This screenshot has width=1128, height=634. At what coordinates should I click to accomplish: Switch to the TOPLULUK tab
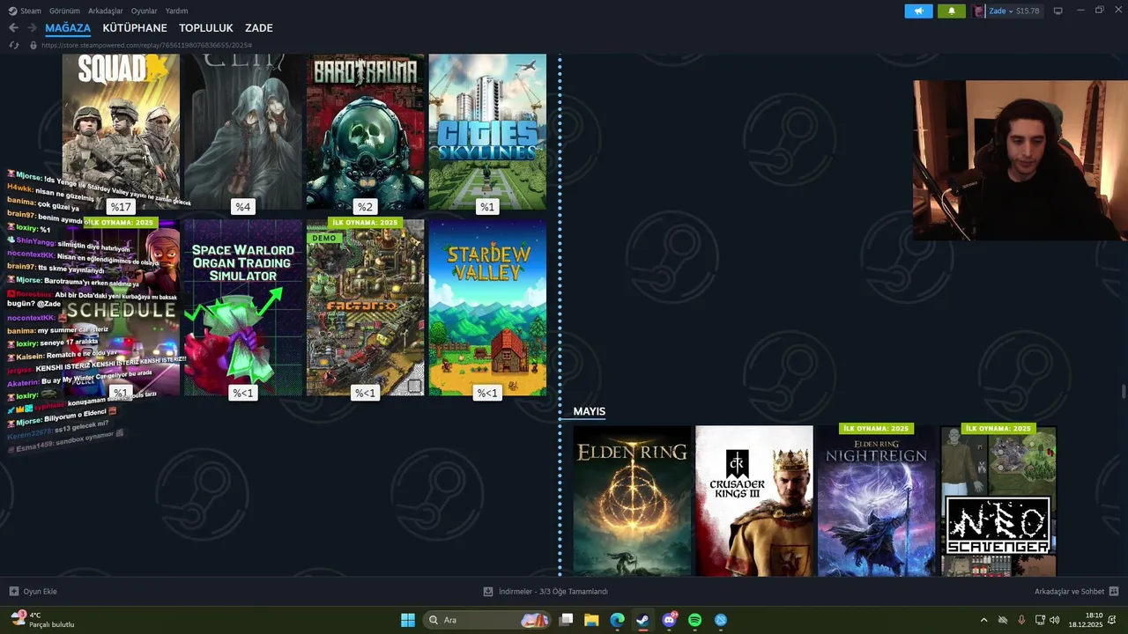206,28
